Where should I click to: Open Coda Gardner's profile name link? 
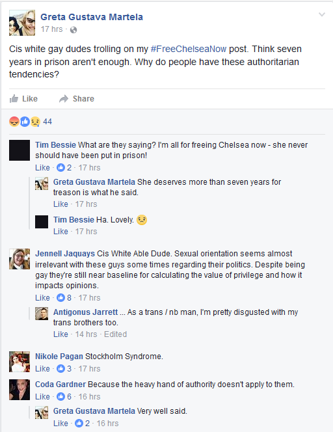click(60, 385)
